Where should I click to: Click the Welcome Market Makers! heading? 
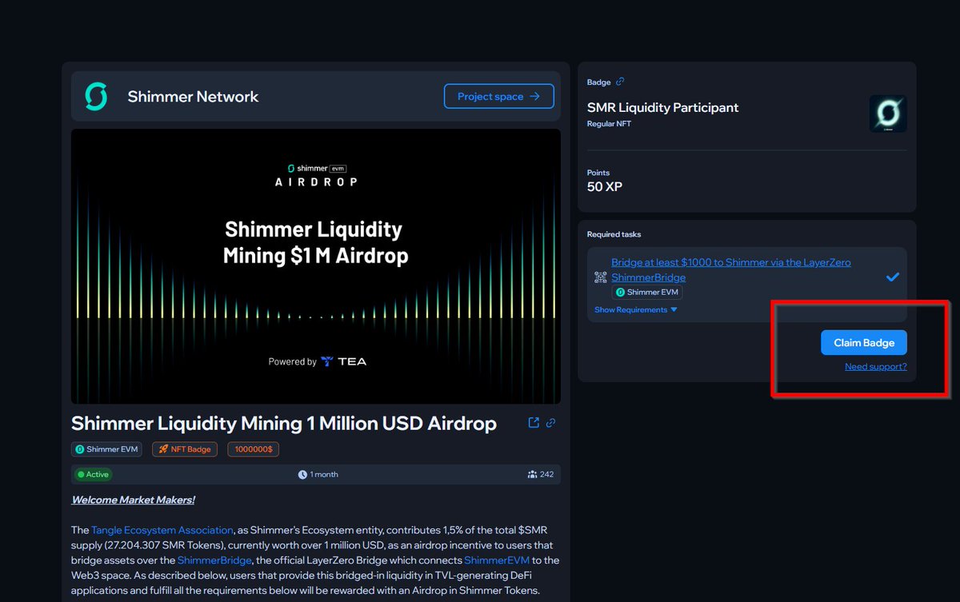(x=134, y=500)
